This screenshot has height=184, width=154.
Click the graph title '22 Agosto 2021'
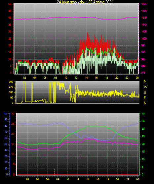point(100,2)
